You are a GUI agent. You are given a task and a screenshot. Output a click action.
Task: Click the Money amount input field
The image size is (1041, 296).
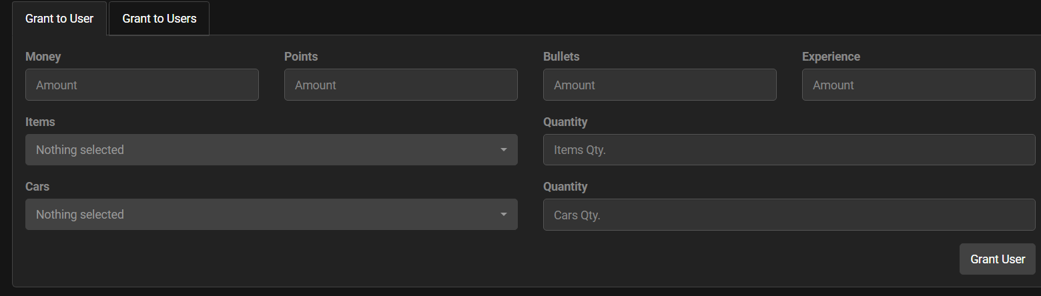click(141, 85)
